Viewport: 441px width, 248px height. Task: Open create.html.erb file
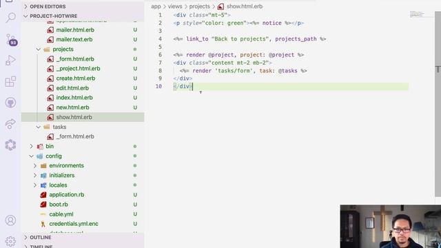pos(76,78)
